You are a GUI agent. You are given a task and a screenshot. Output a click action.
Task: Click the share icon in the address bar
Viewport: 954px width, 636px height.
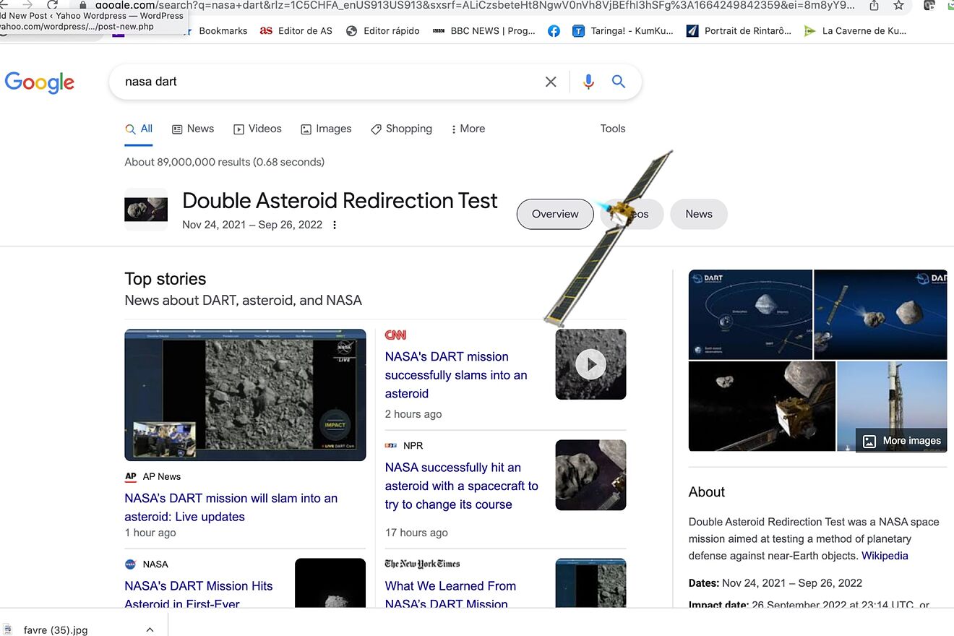pos(874,5)
